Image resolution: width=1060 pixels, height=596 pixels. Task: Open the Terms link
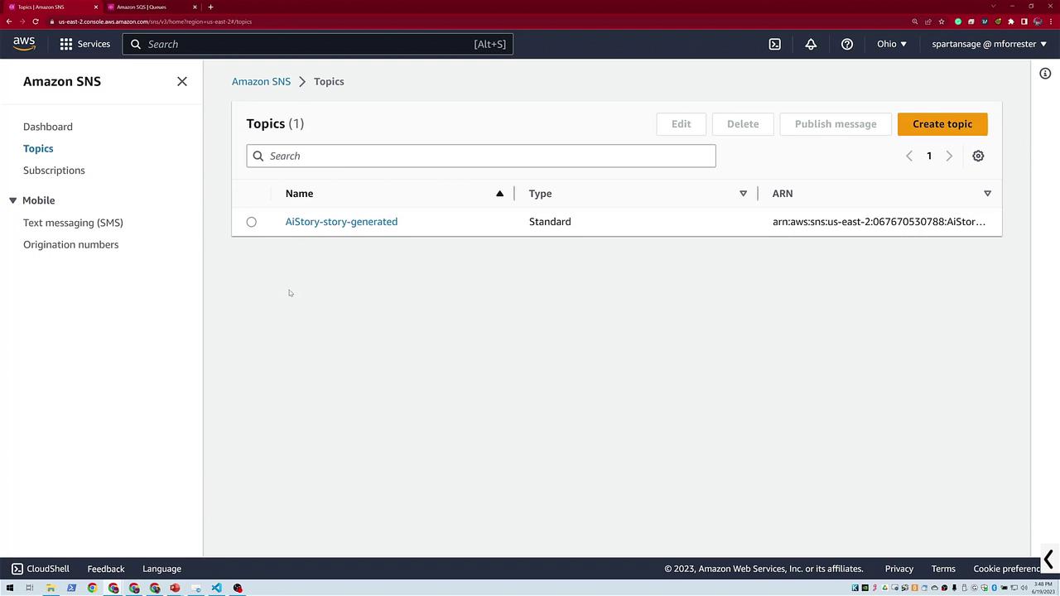pyautogui.click(x=943, y=569)
